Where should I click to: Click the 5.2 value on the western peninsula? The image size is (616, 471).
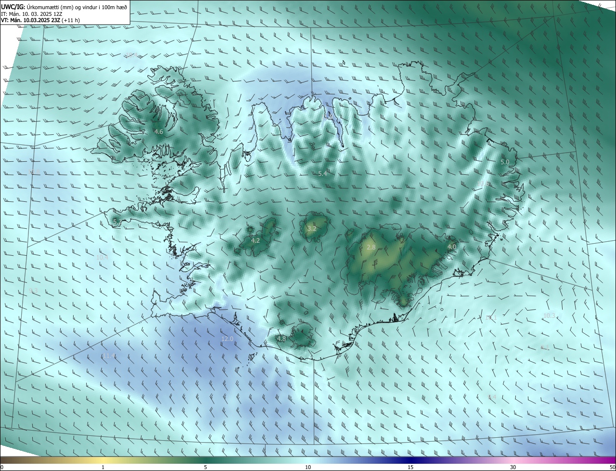117,222
